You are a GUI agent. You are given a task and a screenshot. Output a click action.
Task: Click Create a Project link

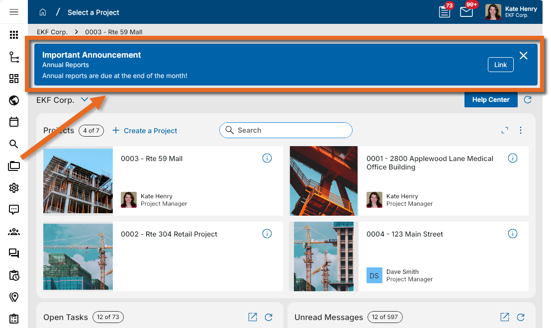coord(145,131)
